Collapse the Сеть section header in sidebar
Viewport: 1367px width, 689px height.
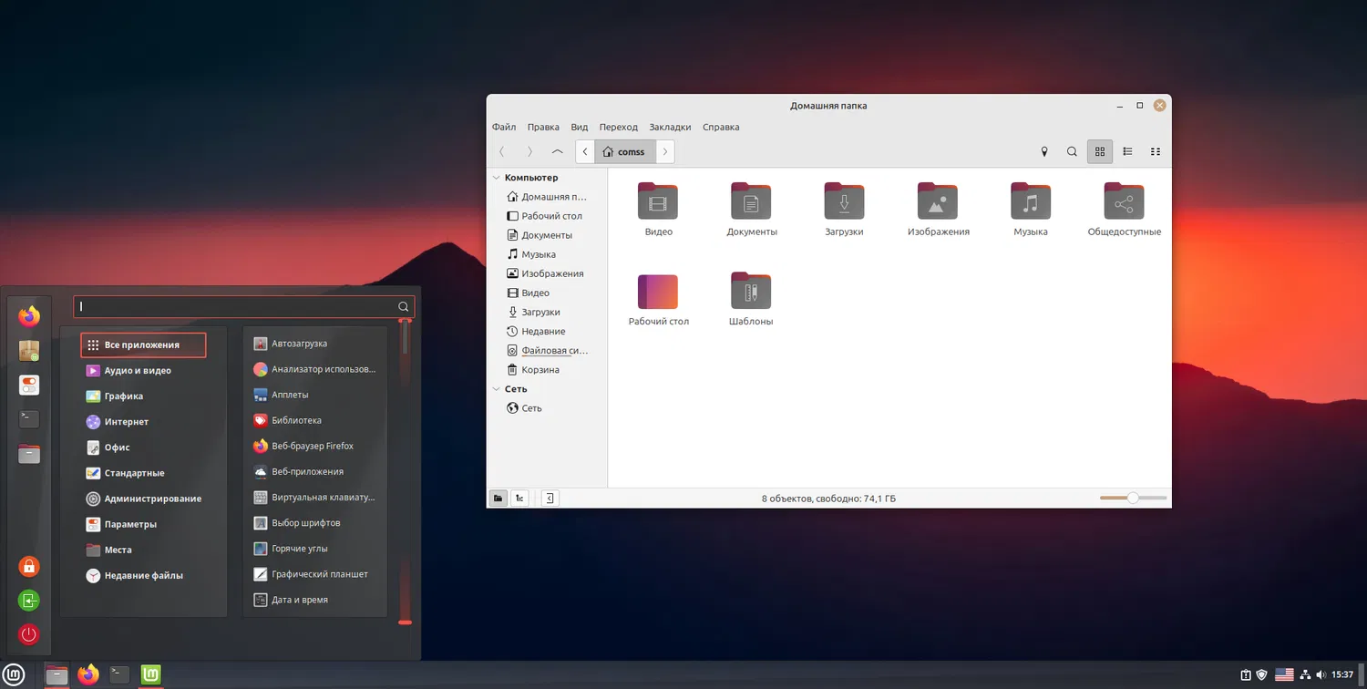coord(497,389)
